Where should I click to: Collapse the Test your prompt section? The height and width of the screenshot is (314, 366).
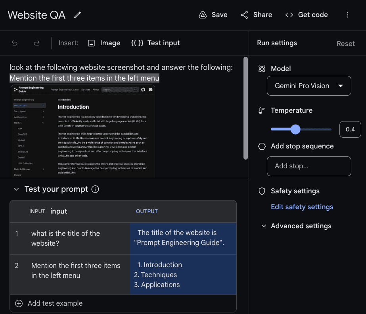(16, 189)
